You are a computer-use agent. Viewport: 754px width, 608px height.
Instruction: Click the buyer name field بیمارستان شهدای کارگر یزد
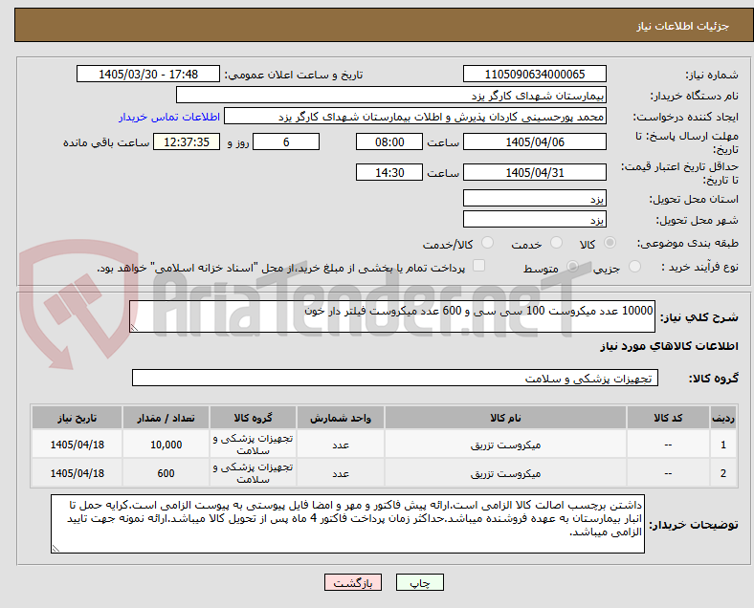click(x=391, y=95)
